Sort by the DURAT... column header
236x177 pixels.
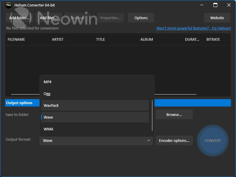pos(192,40)
